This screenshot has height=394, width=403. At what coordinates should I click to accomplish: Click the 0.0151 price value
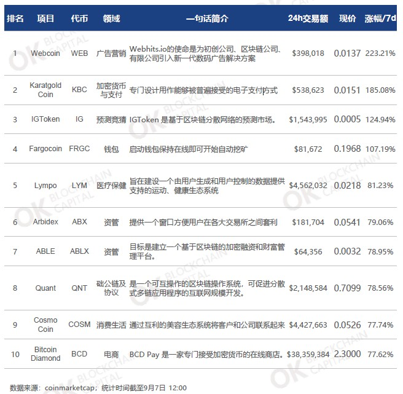347,90
